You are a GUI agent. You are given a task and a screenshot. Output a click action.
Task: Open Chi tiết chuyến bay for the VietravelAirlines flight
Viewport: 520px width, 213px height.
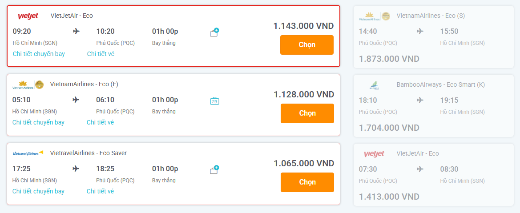38,191
